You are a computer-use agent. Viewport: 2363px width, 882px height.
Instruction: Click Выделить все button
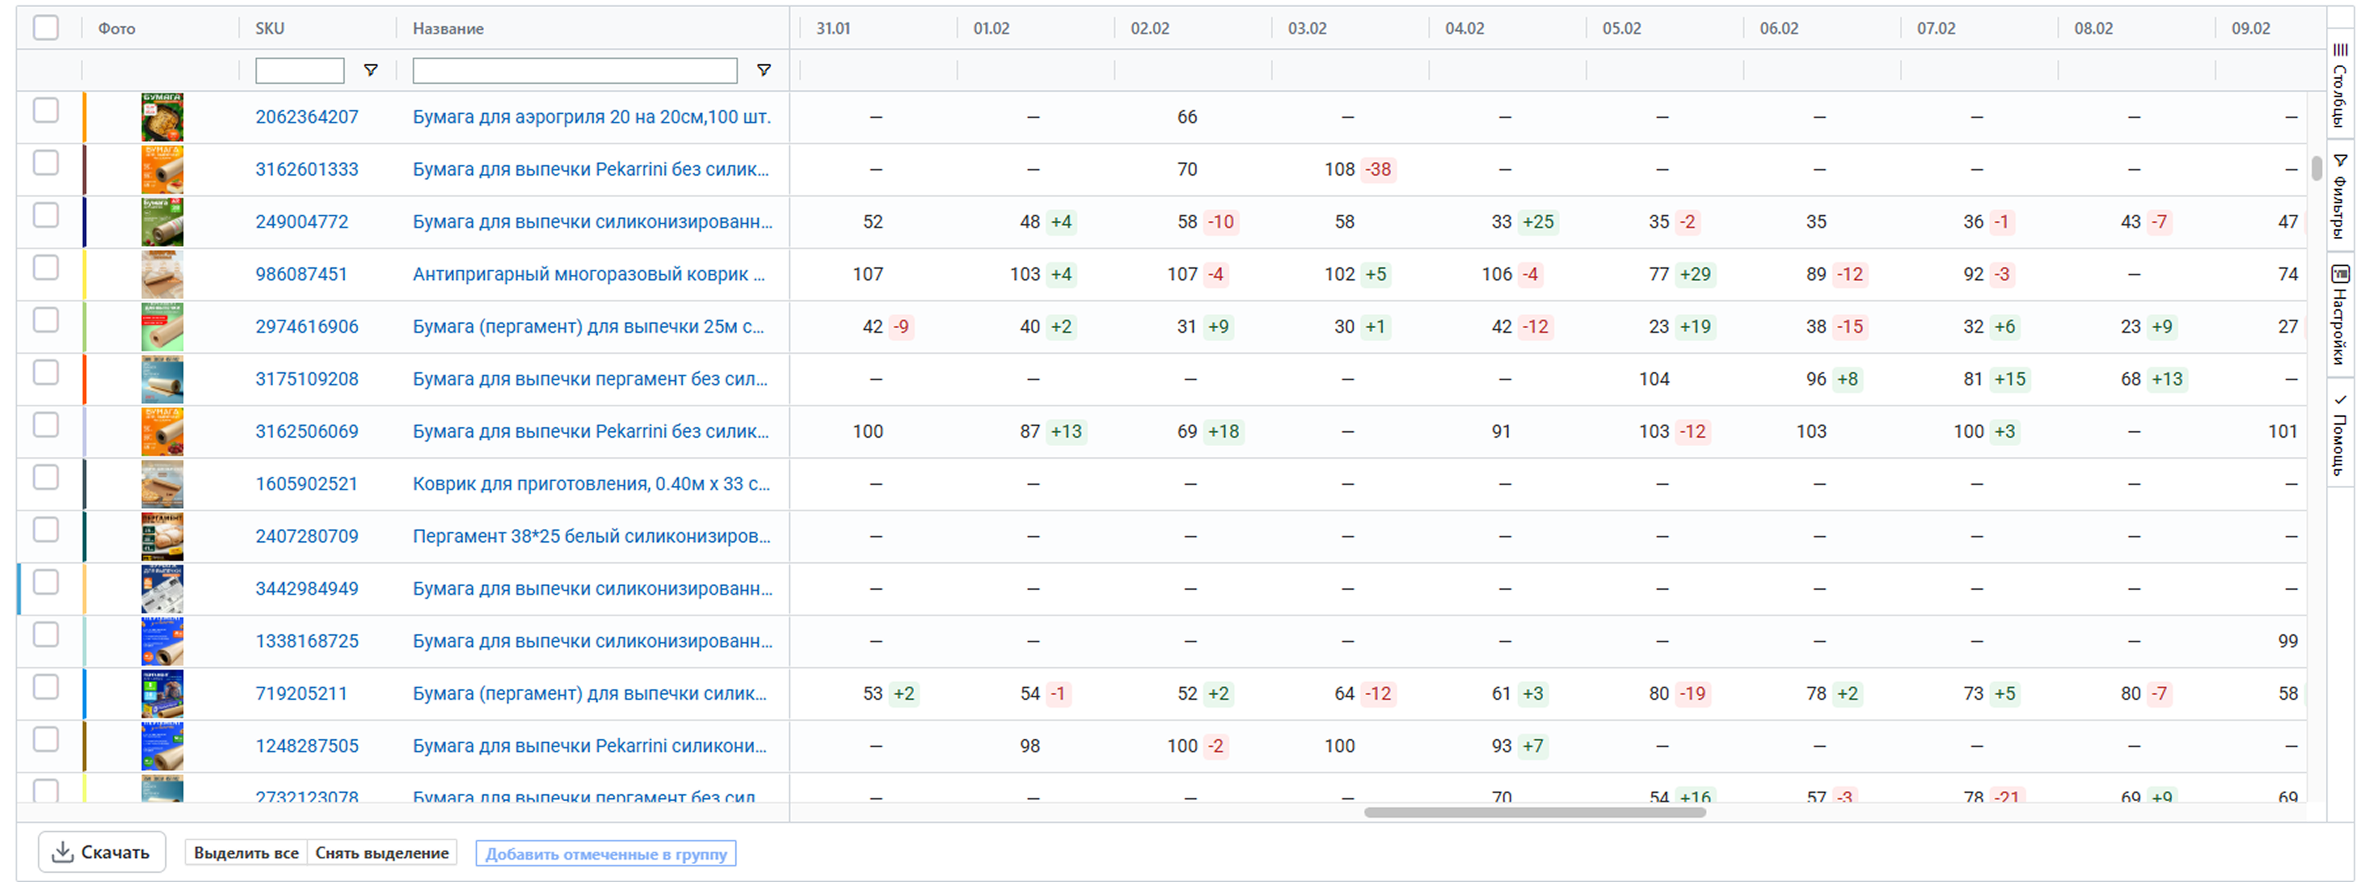tap(246, 853)
